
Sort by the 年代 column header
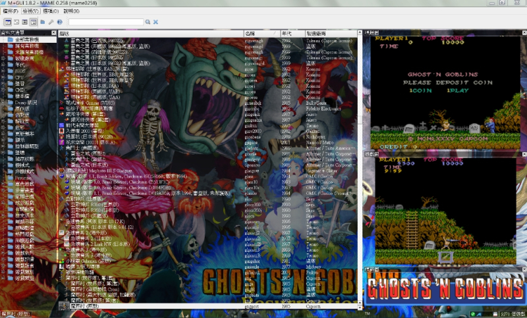click(292, 34)
